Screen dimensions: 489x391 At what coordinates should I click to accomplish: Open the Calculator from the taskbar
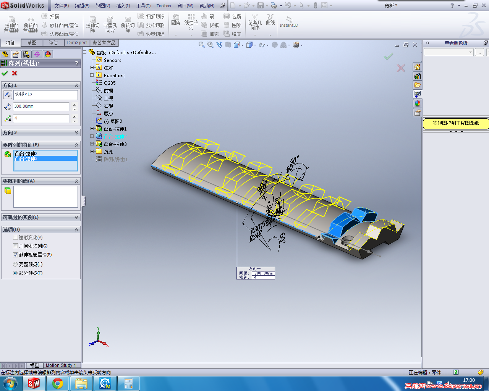pos(128,383)
